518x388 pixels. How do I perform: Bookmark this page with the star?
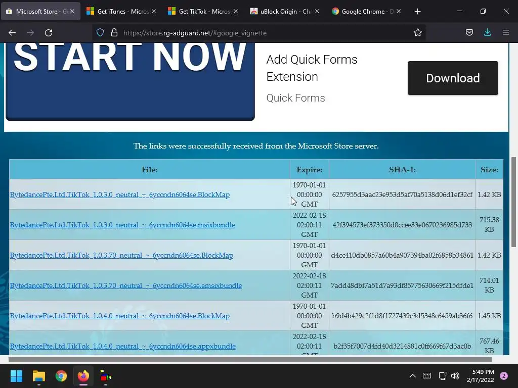(417, 33)
